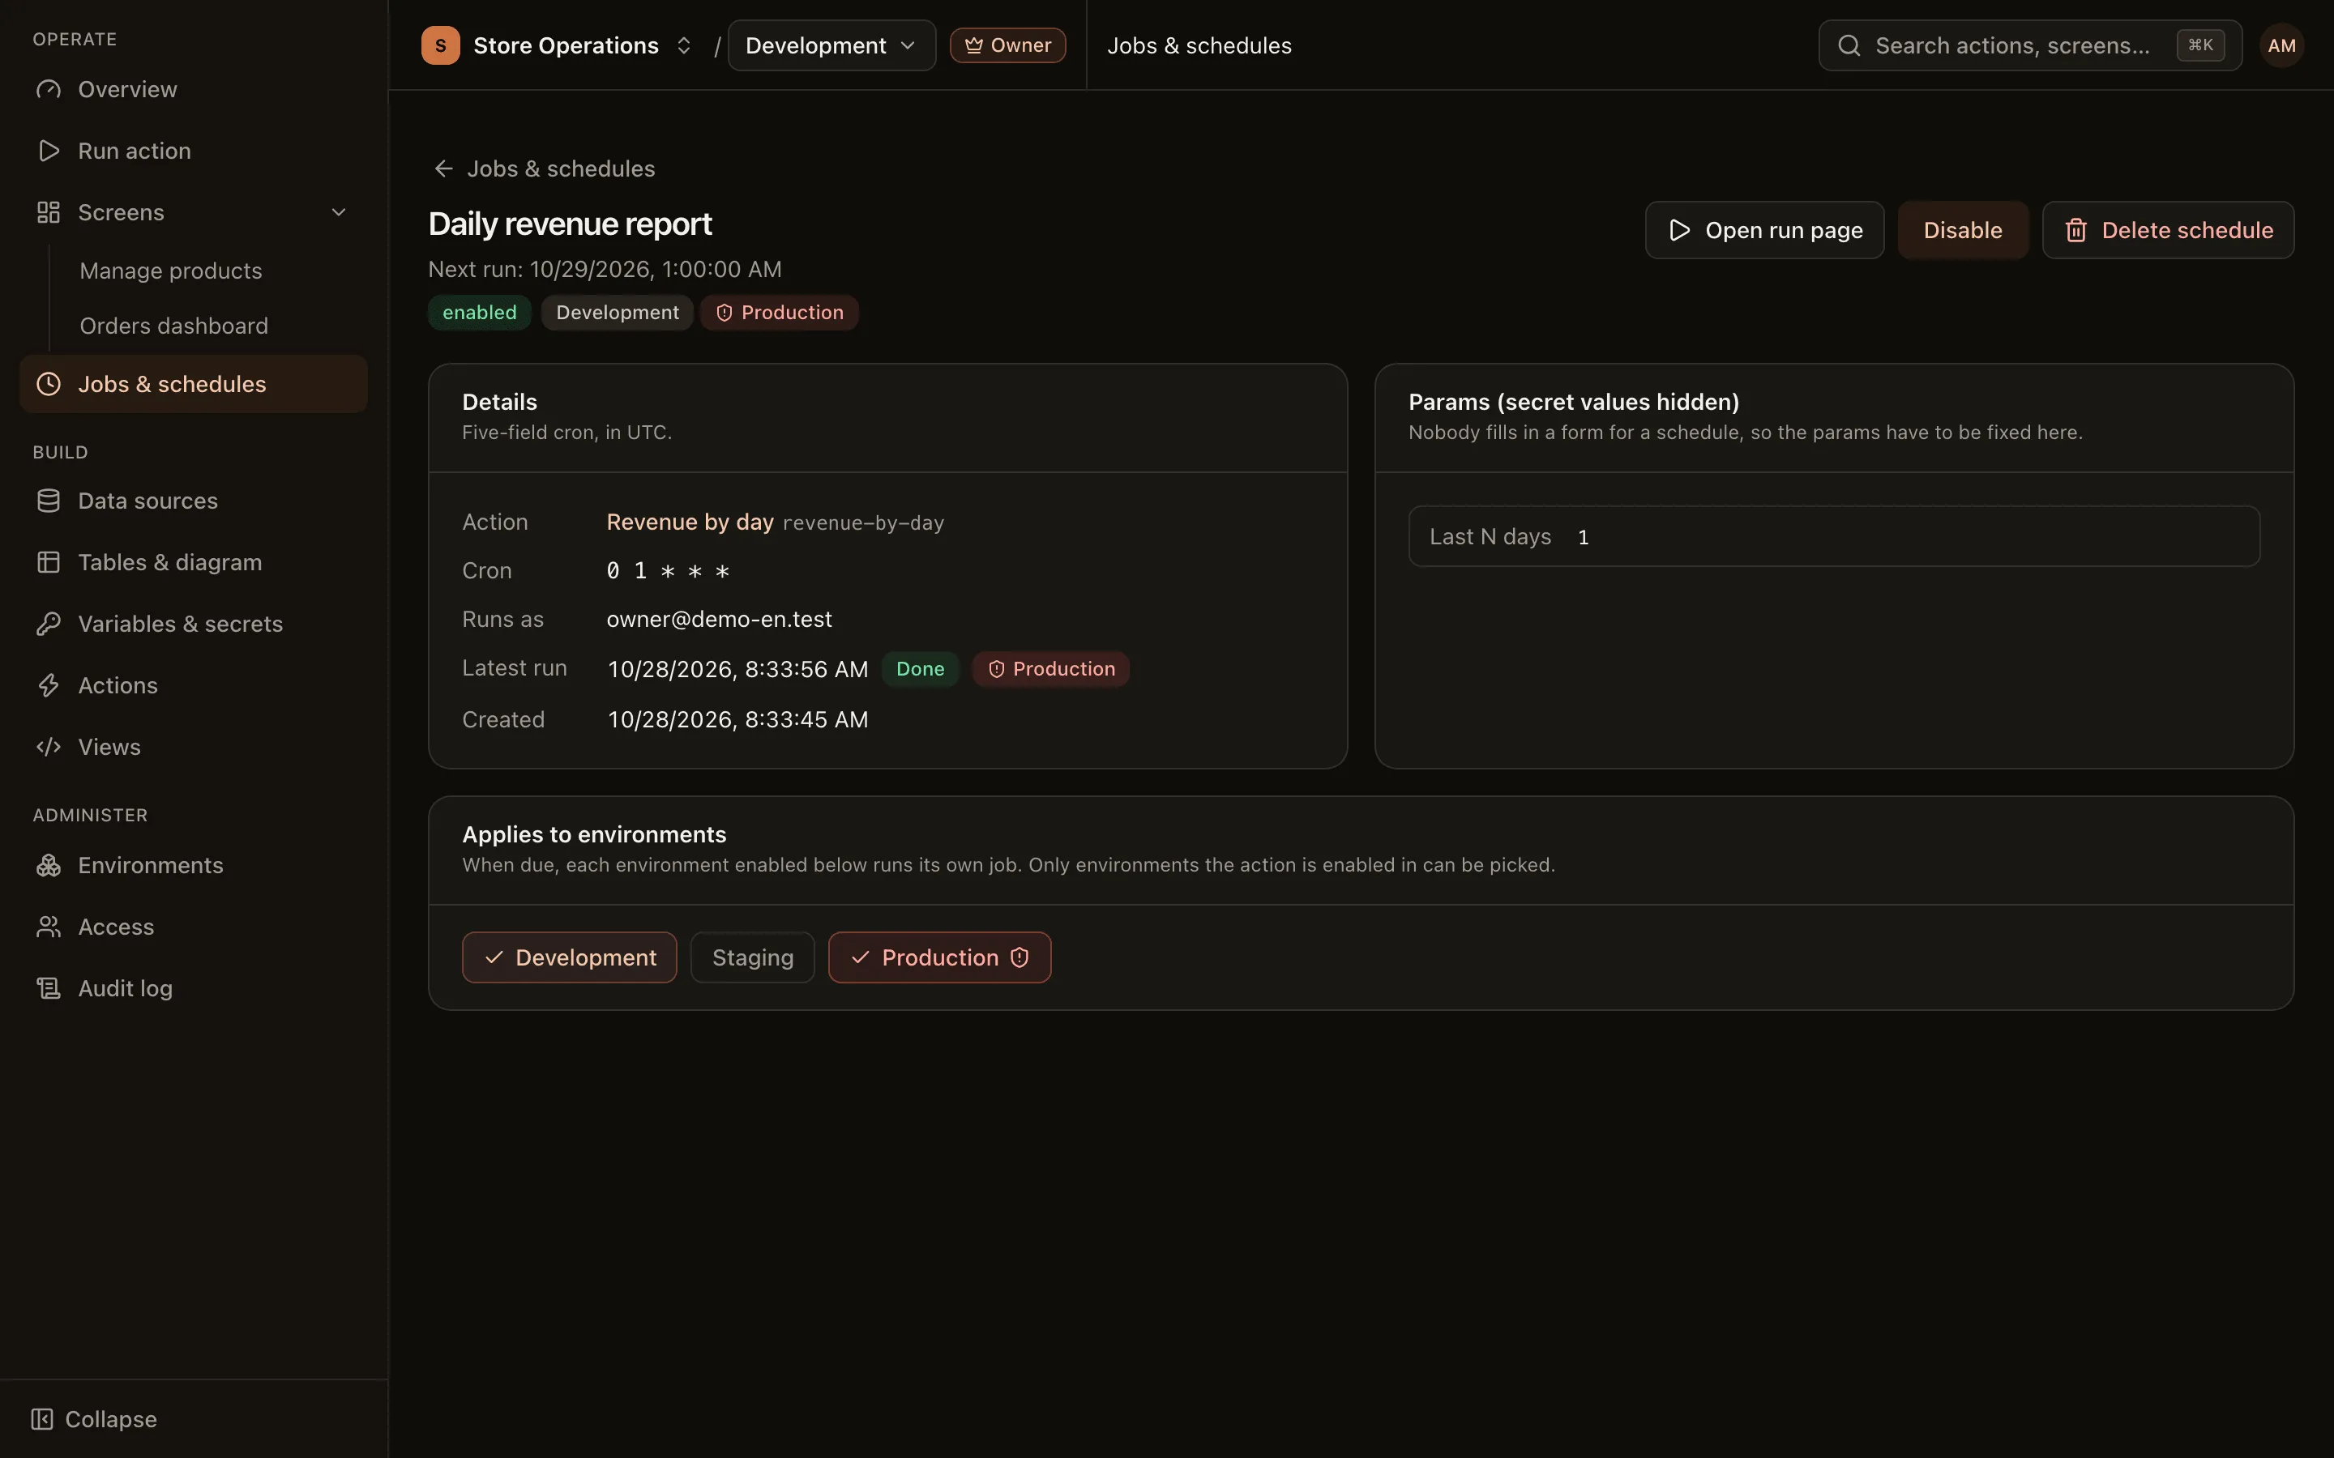Click the Delete schedule button
The width and height of the screenshot is (2334, 1458).
click(2168, 231)
